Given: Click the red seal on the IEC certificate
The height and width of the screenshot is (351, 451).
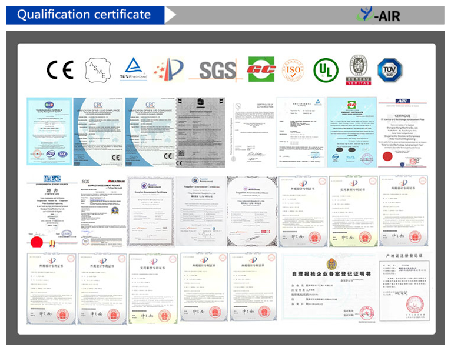Looking at the screenshot, I should tap(37, 242).
